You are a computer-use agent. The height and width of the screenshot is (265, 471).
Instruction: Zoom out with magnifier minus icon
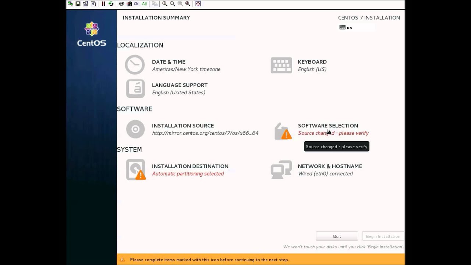[x=173, y=4]
